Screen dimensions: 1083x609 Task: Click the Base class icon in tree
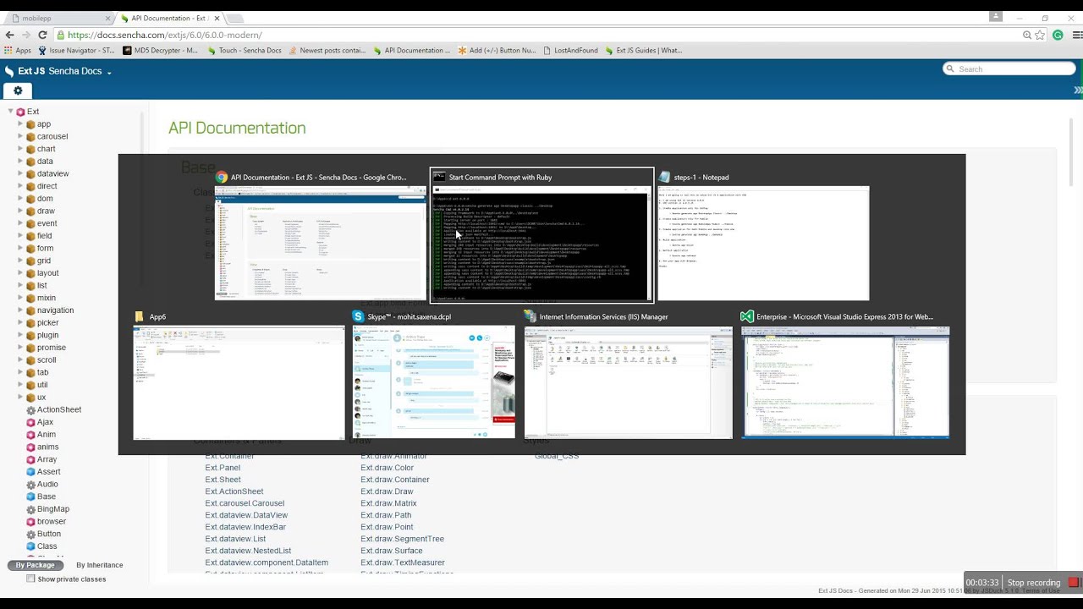(30, 497)
